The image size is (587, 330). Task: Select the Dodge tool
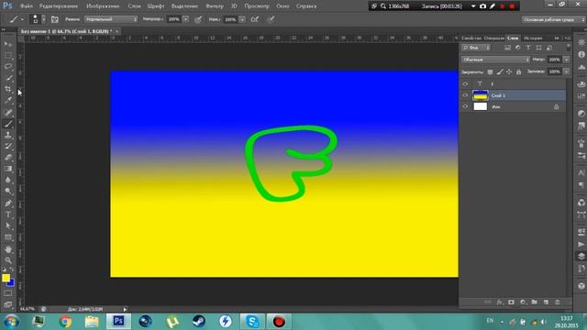[x=8, y=192]
